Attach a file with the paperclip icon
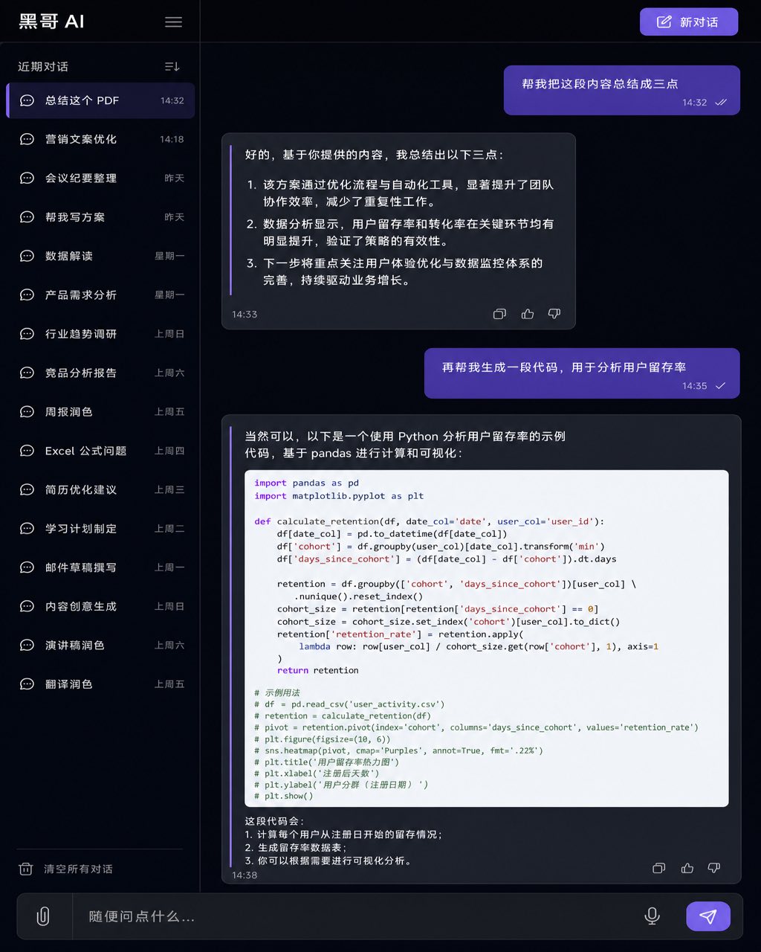The height and width of the screenshot is (952, 761). tap(43, 916)
